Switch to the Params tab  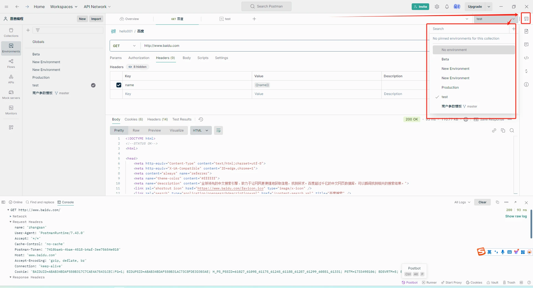tap(116, 58)
